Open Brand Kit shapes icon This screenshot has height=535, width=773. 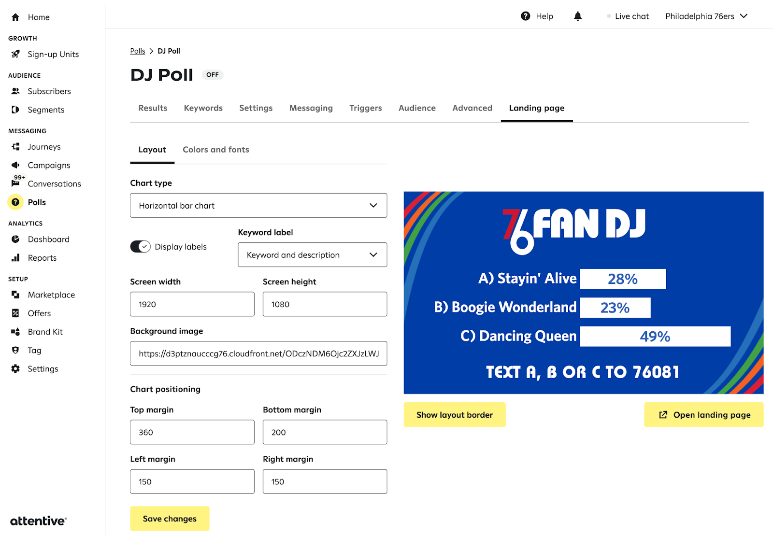pyautogui.click(x=15, y=332)
